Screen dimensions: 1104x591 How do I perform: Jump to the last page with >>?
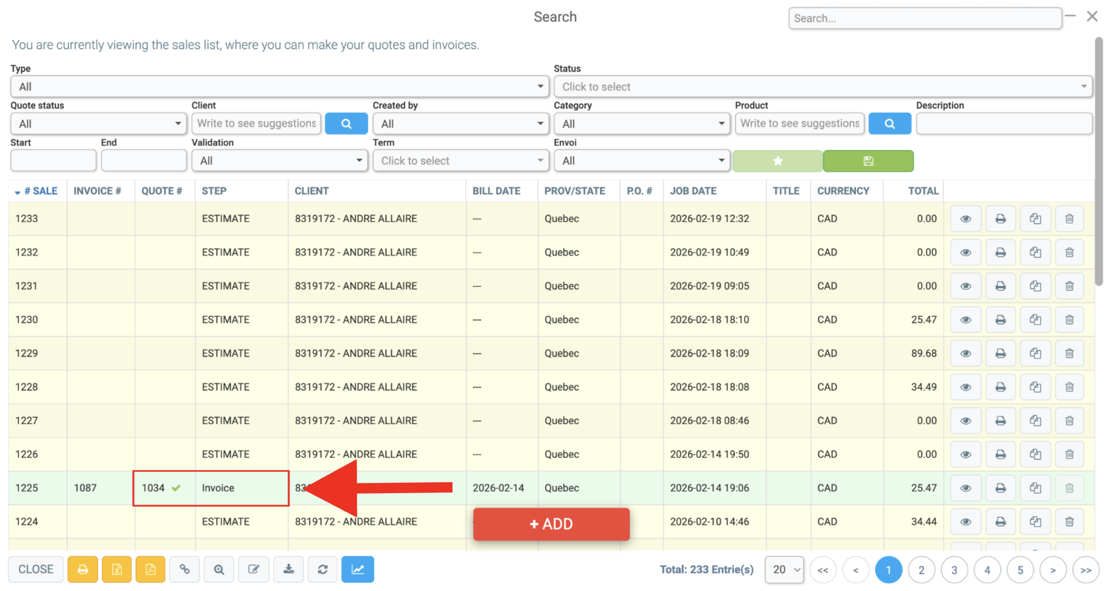1086,570
